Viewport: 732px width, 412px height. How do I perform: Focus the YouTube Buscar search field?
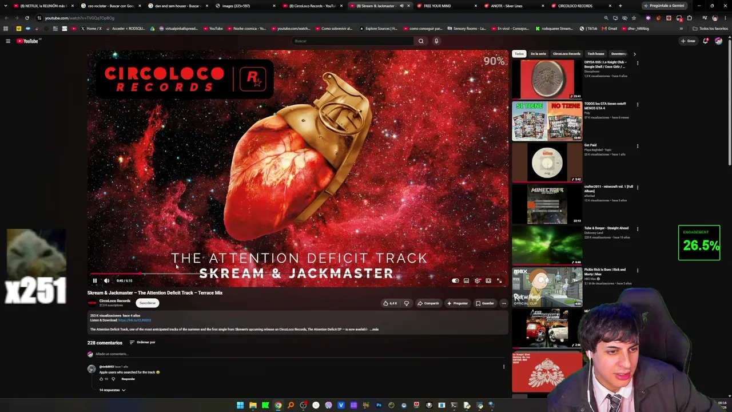tap(352, 41)
